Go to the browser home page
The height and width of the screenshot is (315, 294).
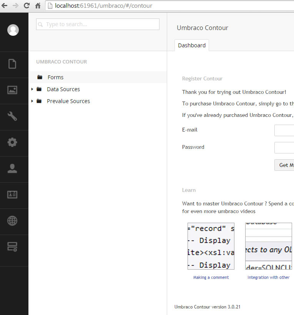click(x=38, y=6)
